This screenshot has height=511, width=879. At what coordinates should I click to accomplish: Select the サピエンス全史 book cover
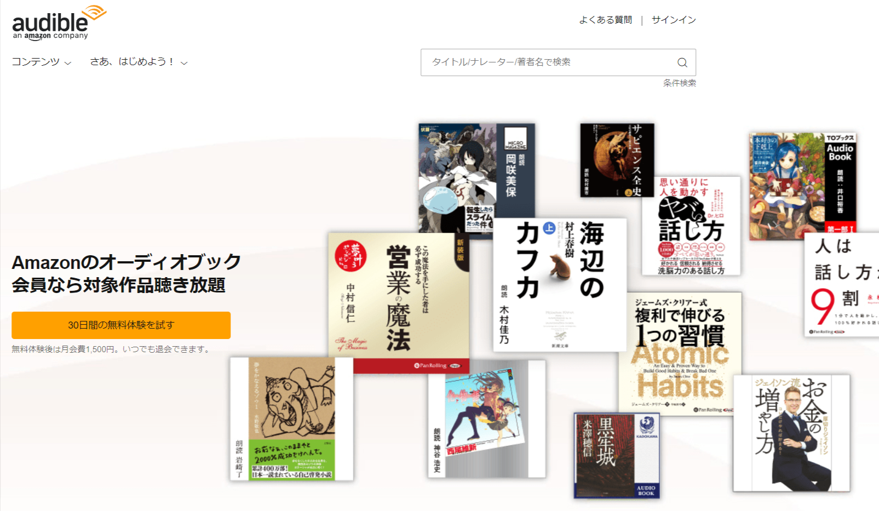[617, 160]
